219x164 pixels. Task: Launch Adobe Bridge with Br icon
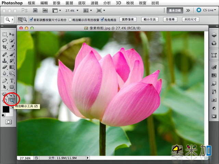click(x=35, y=11)
